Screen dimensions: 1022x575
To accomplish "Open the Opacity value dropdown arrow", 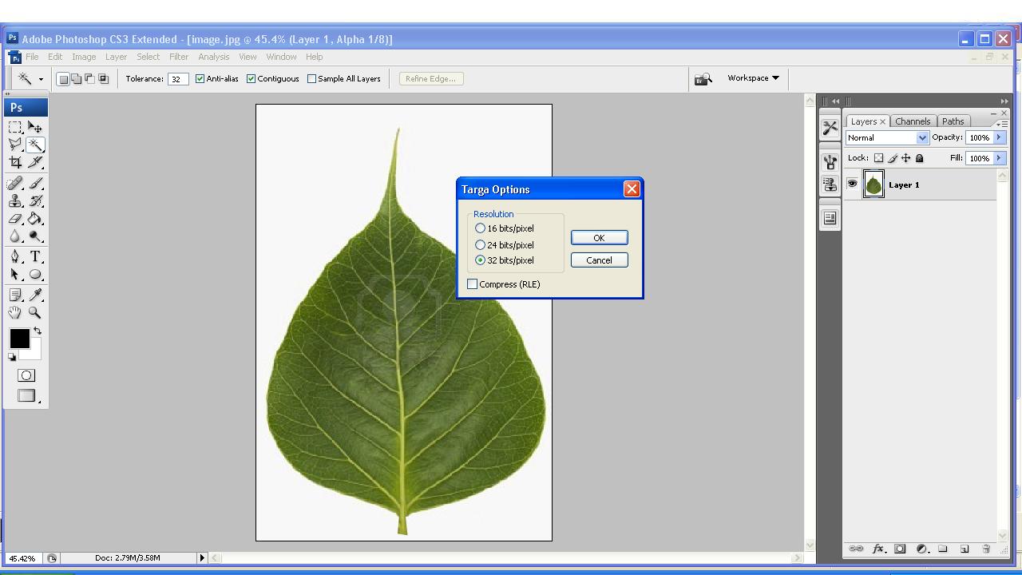I will 997,137.
